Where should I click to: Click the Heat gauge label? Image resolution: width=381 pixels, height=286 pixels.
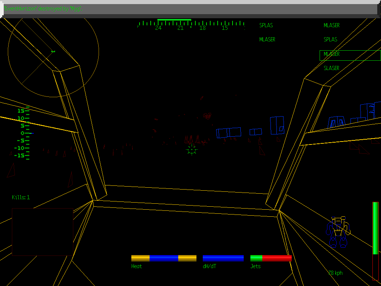(x=137, y=266)
